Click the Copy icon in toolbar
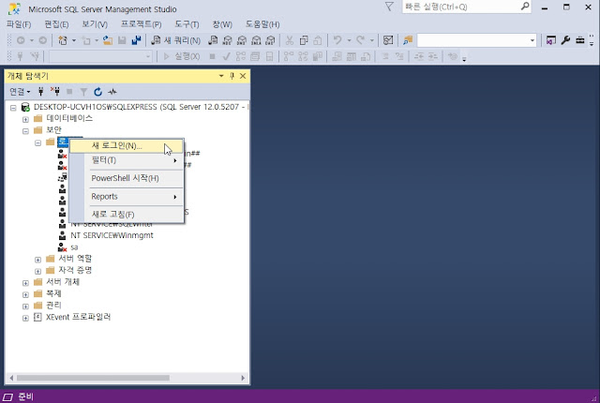This screenshot has height=403, width=600. click(304, 40)
